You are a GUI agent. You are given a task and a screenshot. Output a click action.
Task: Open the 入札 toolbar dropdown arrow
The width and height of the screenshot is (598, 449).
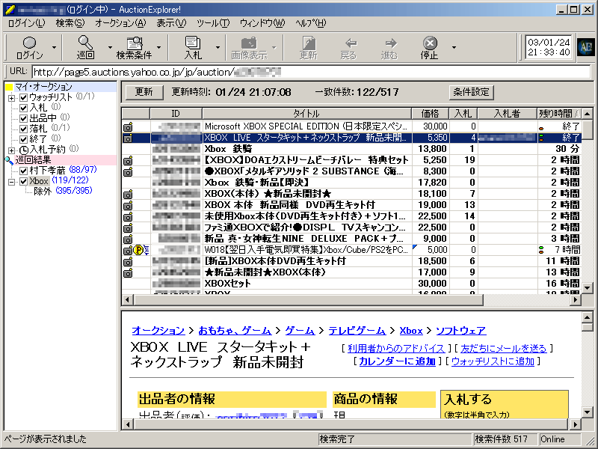pyautogui.click(x=218, y=47)
